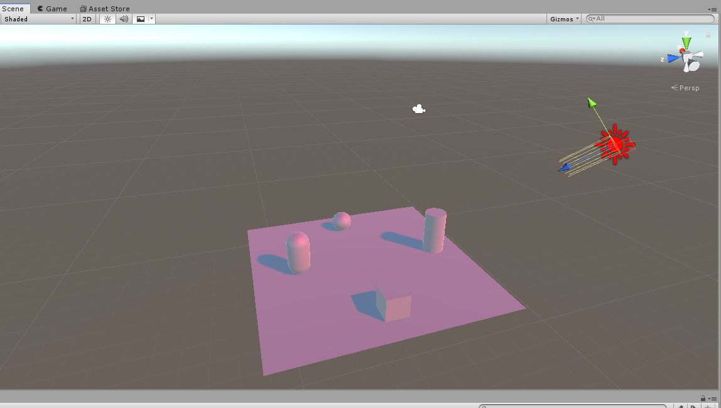Select the camera gizmo icon in scene
This screenshot has width=721, height=408.
418,109
